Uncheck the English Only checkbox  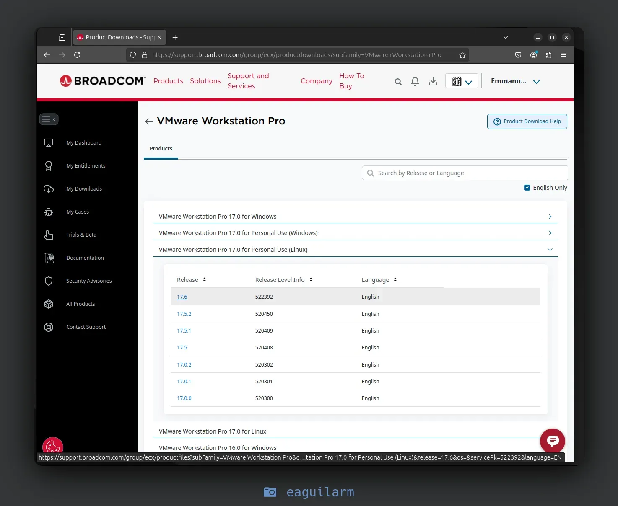(527, 188)
